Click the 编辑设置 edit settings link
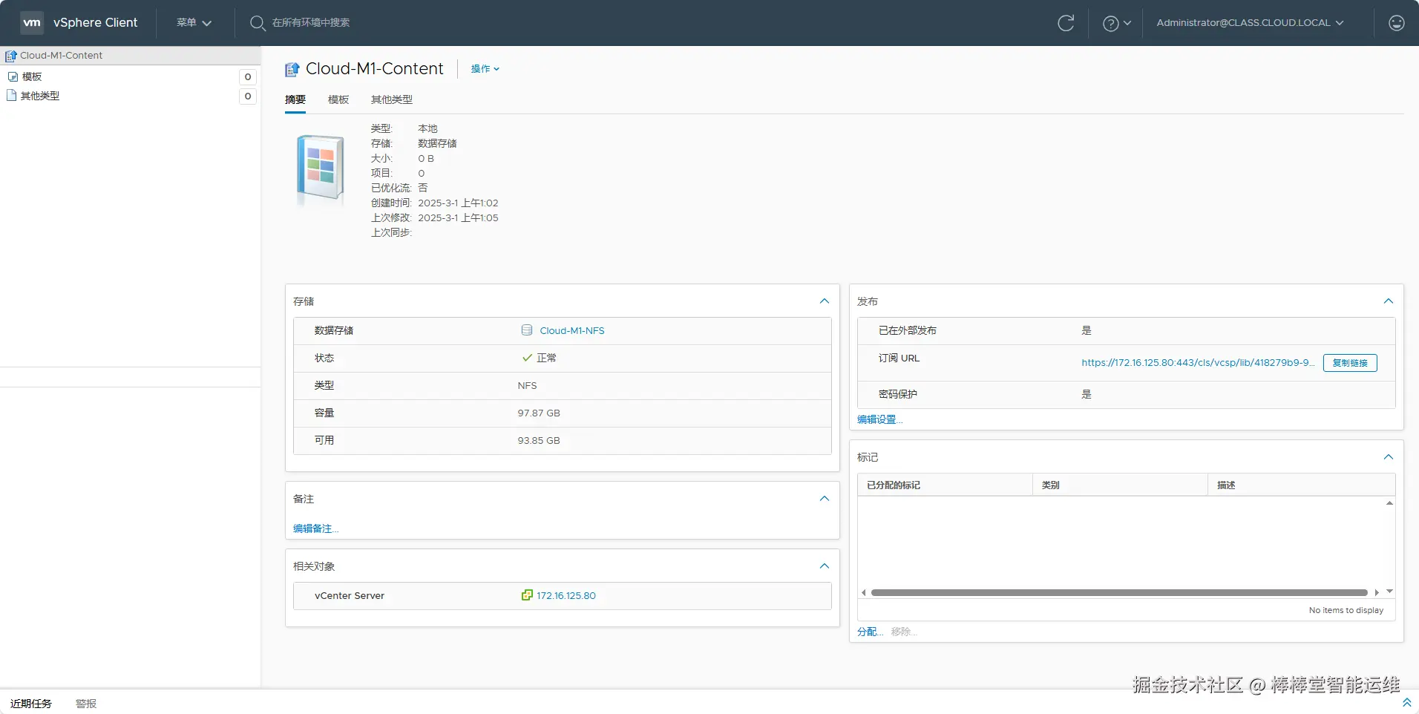Screen dimensions: 1419x714 pyautogui.click(x=879, y=419)
